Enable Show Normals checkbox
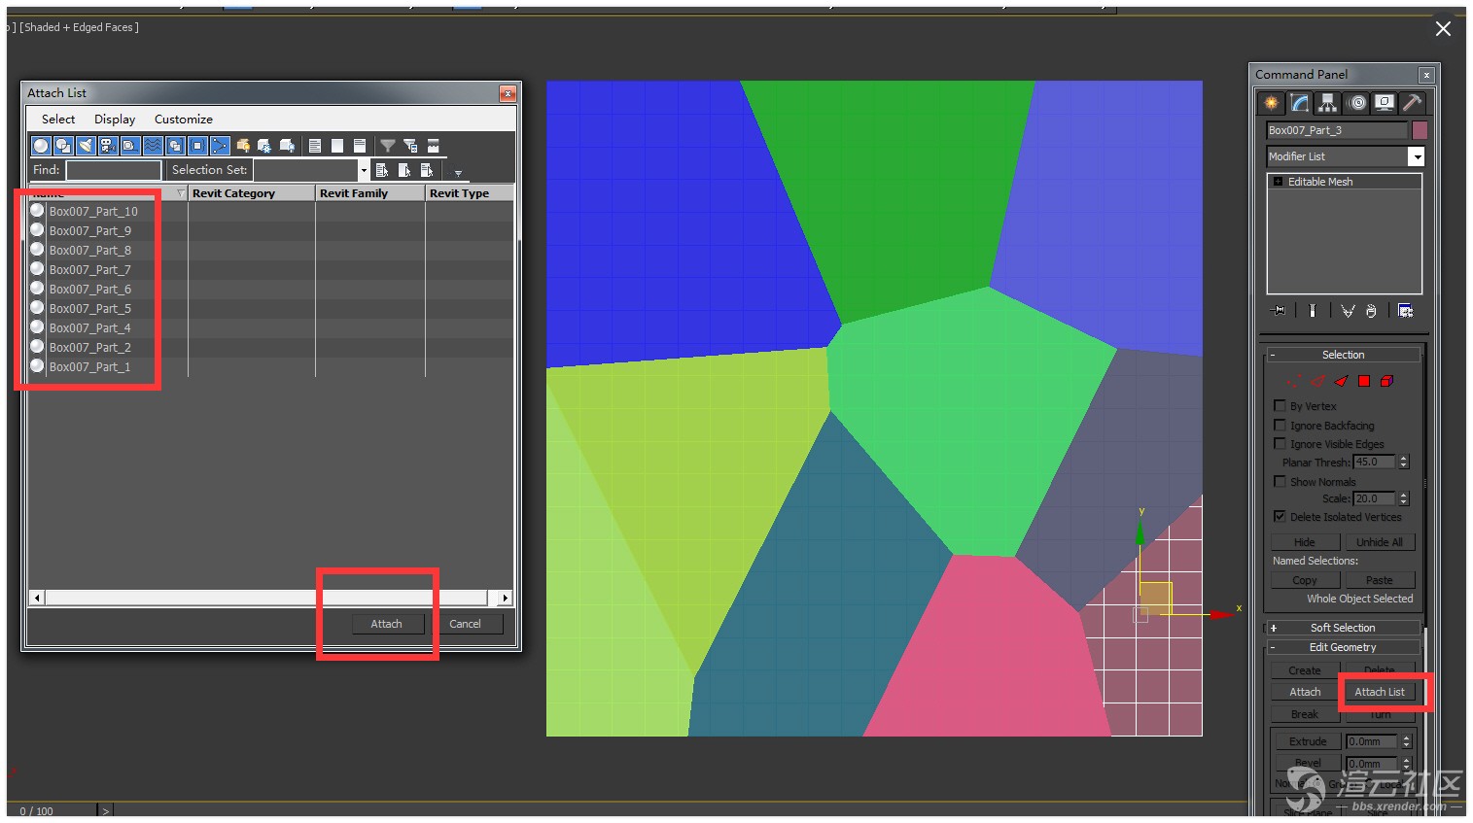1473x823 pixels. pyautogui.click(x=1280, y=481)
